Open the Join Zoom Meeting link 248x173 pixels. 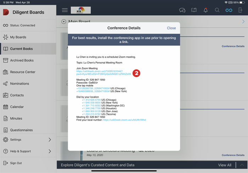tap(103, 73)
